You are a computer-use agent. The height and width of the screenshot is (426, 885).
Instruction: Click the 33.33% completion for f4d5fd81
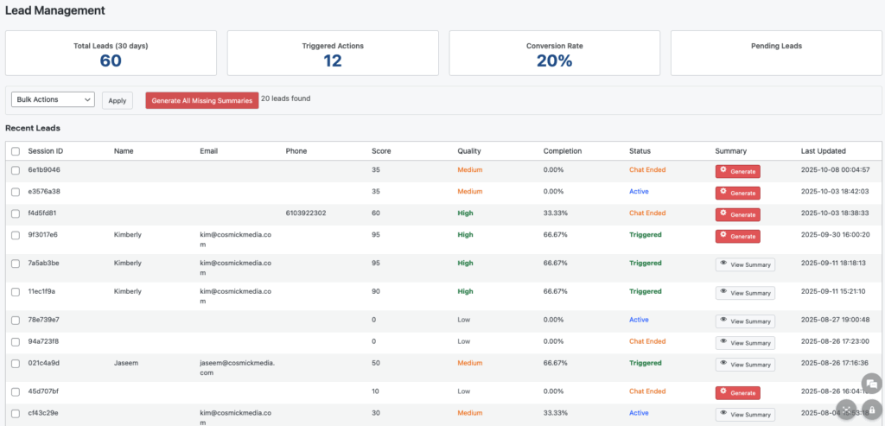(x=556, y=213)
